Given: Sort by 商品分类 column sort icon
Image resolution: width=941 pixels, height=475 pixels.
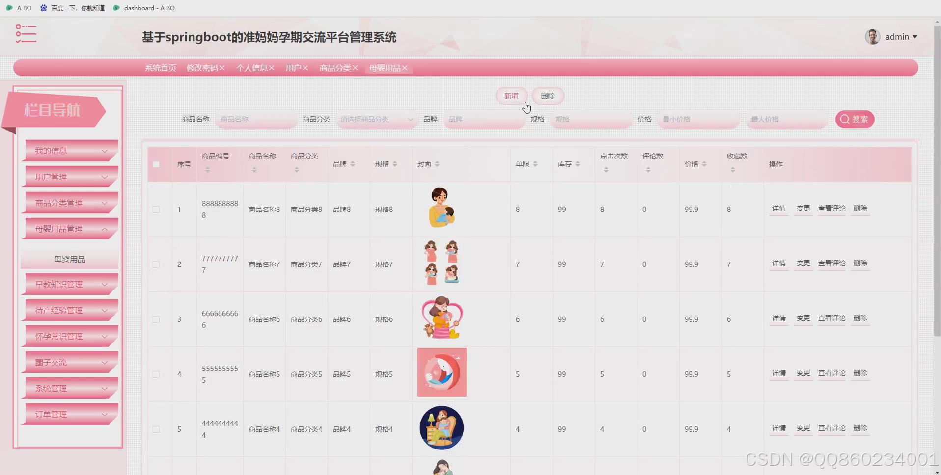Looking at the screenshot, I should click(297, 170).
